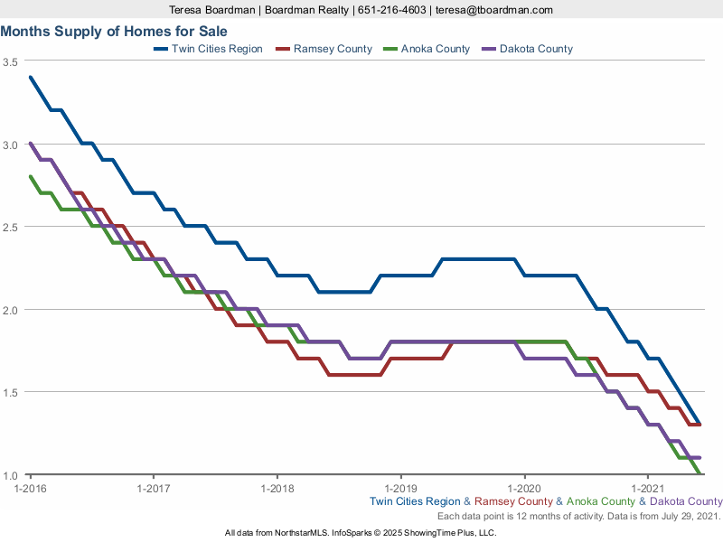Click the 1-2016 x-axis label
Image resolution: width=723 pixels, height=542 pixels.
pos(30,488)
